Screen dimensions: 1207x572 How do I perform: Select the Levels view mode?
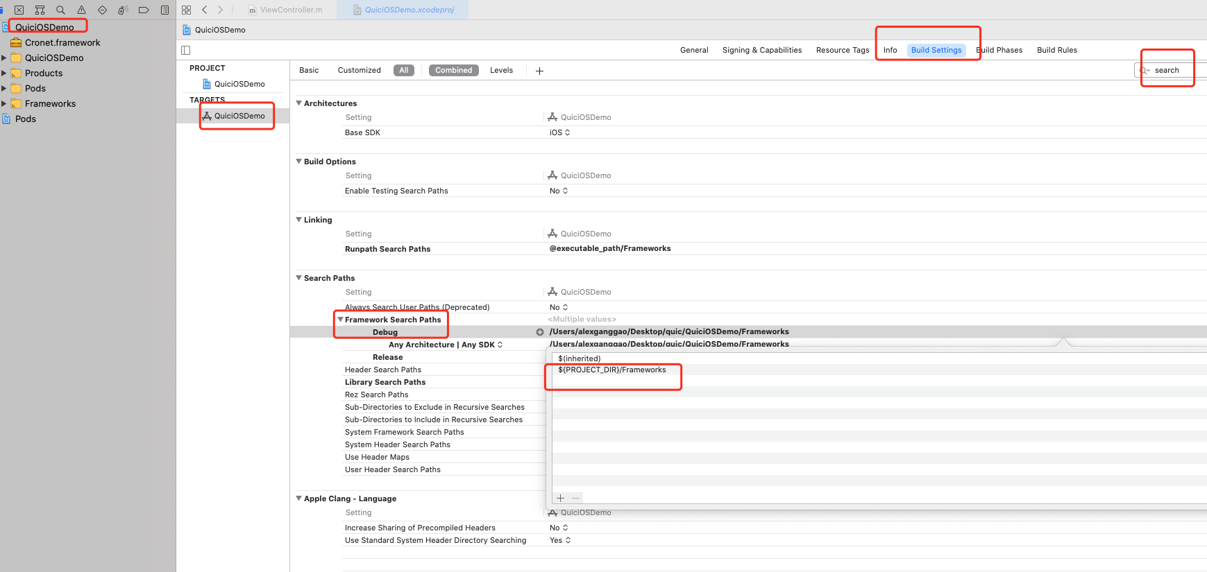pos(501,70)
